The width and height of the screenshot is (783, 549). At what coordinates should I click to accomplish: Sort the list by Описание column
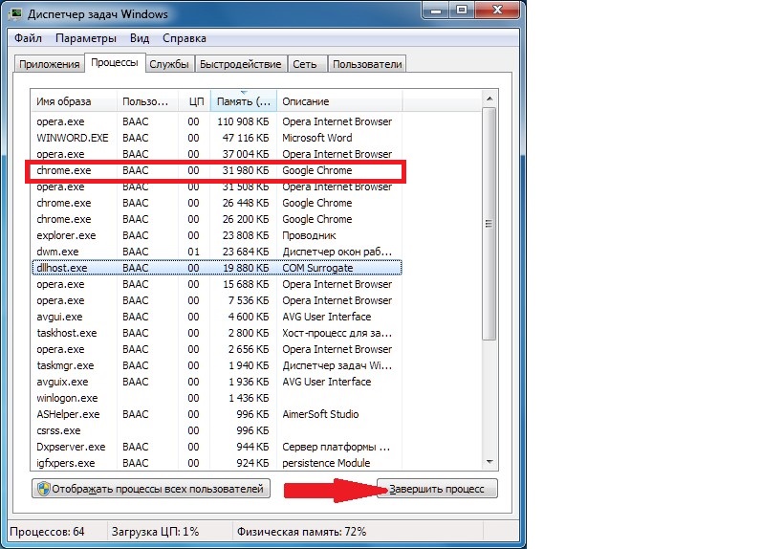click(306, 101)
